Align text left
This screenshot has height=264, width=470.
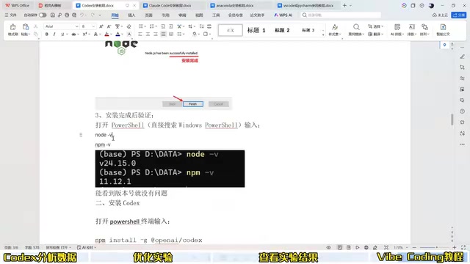pyautogui.click(x=140, y=34)
